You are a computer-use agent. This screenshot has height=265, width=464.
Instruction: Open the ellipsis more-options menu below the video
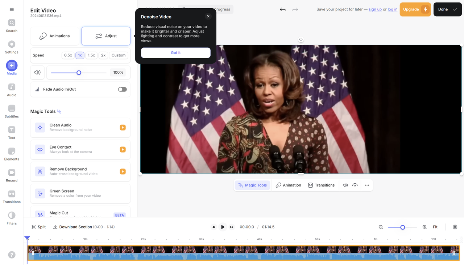click(367, 185)
